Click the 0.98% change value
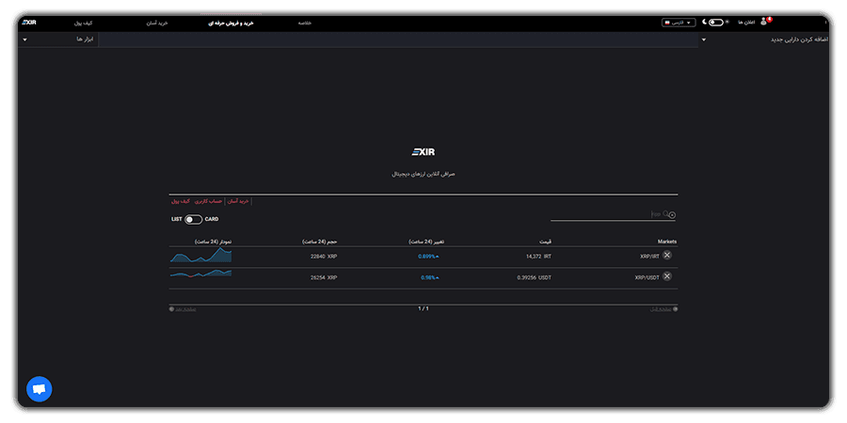 (x=430, y=278)
